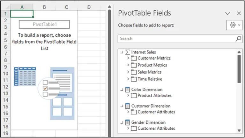Click the magnifier icon in the Search box
Screen dimensions: 245x138
pyautogui.click(x=238, y=39)
